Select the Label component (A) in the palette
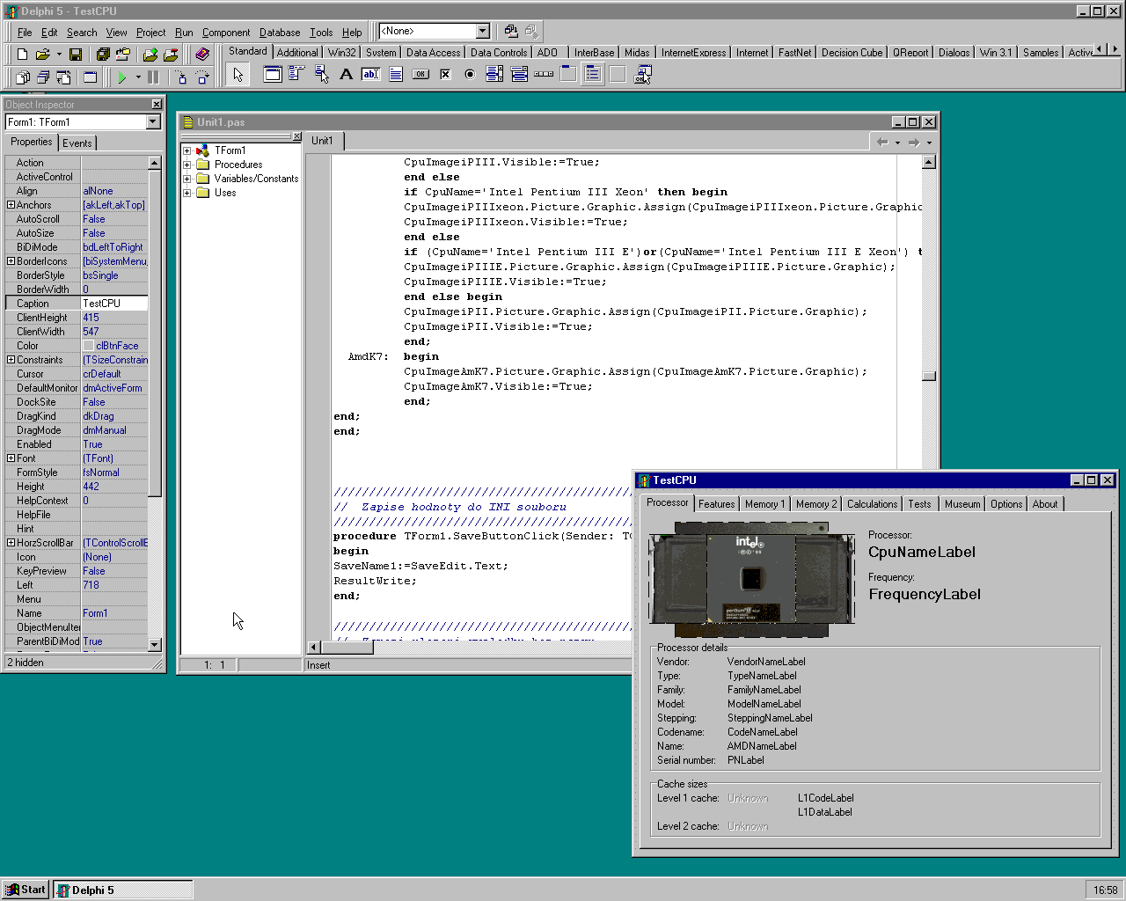1126x901 pixels. (347, 75)
